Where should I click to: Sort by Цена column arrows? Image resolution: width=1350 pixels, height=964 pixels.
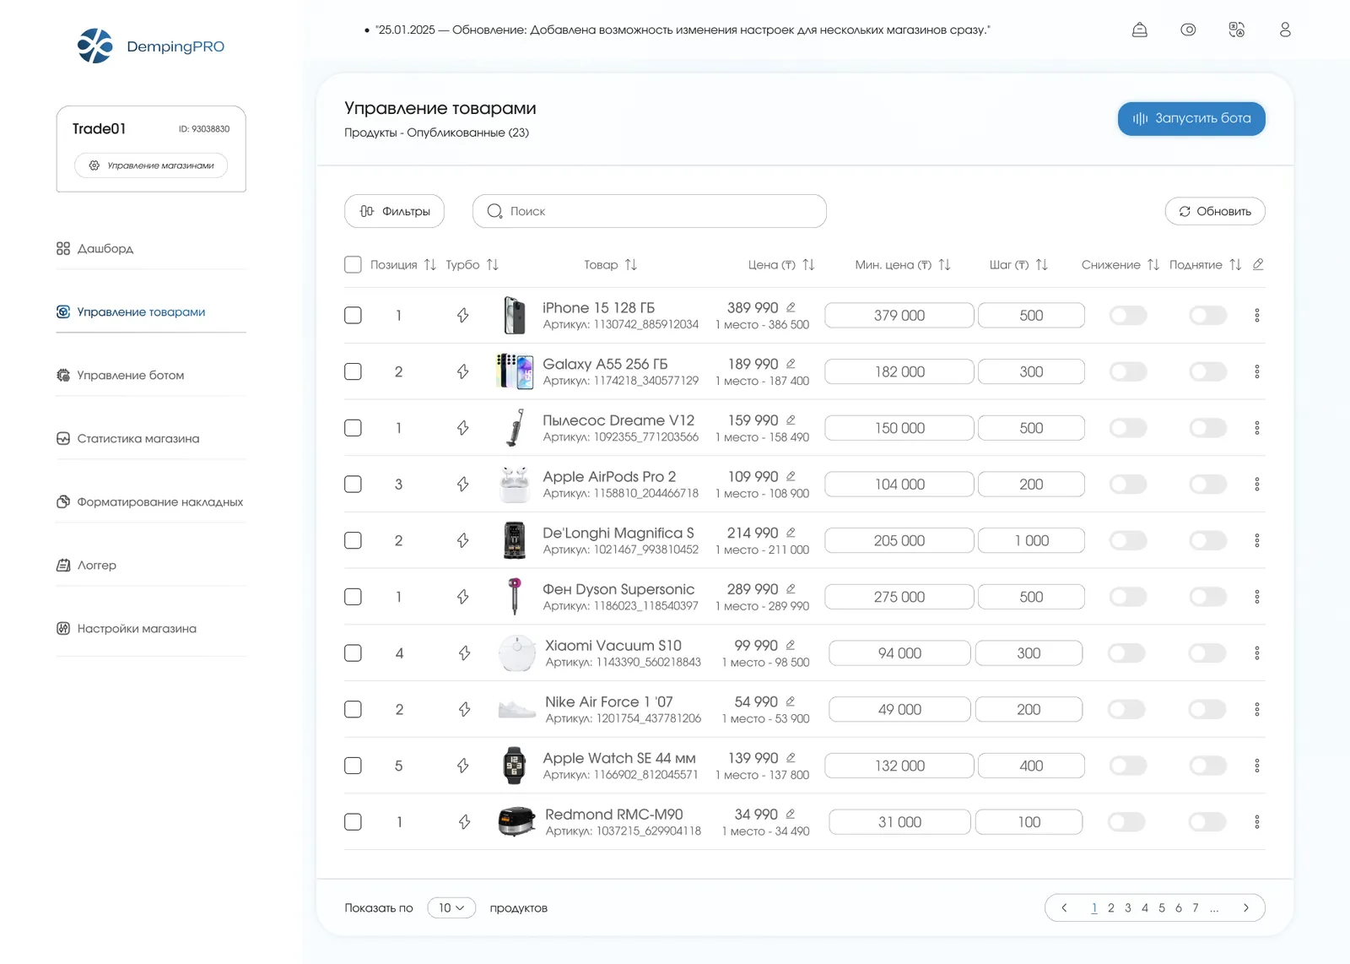click(x=808, y=264)
